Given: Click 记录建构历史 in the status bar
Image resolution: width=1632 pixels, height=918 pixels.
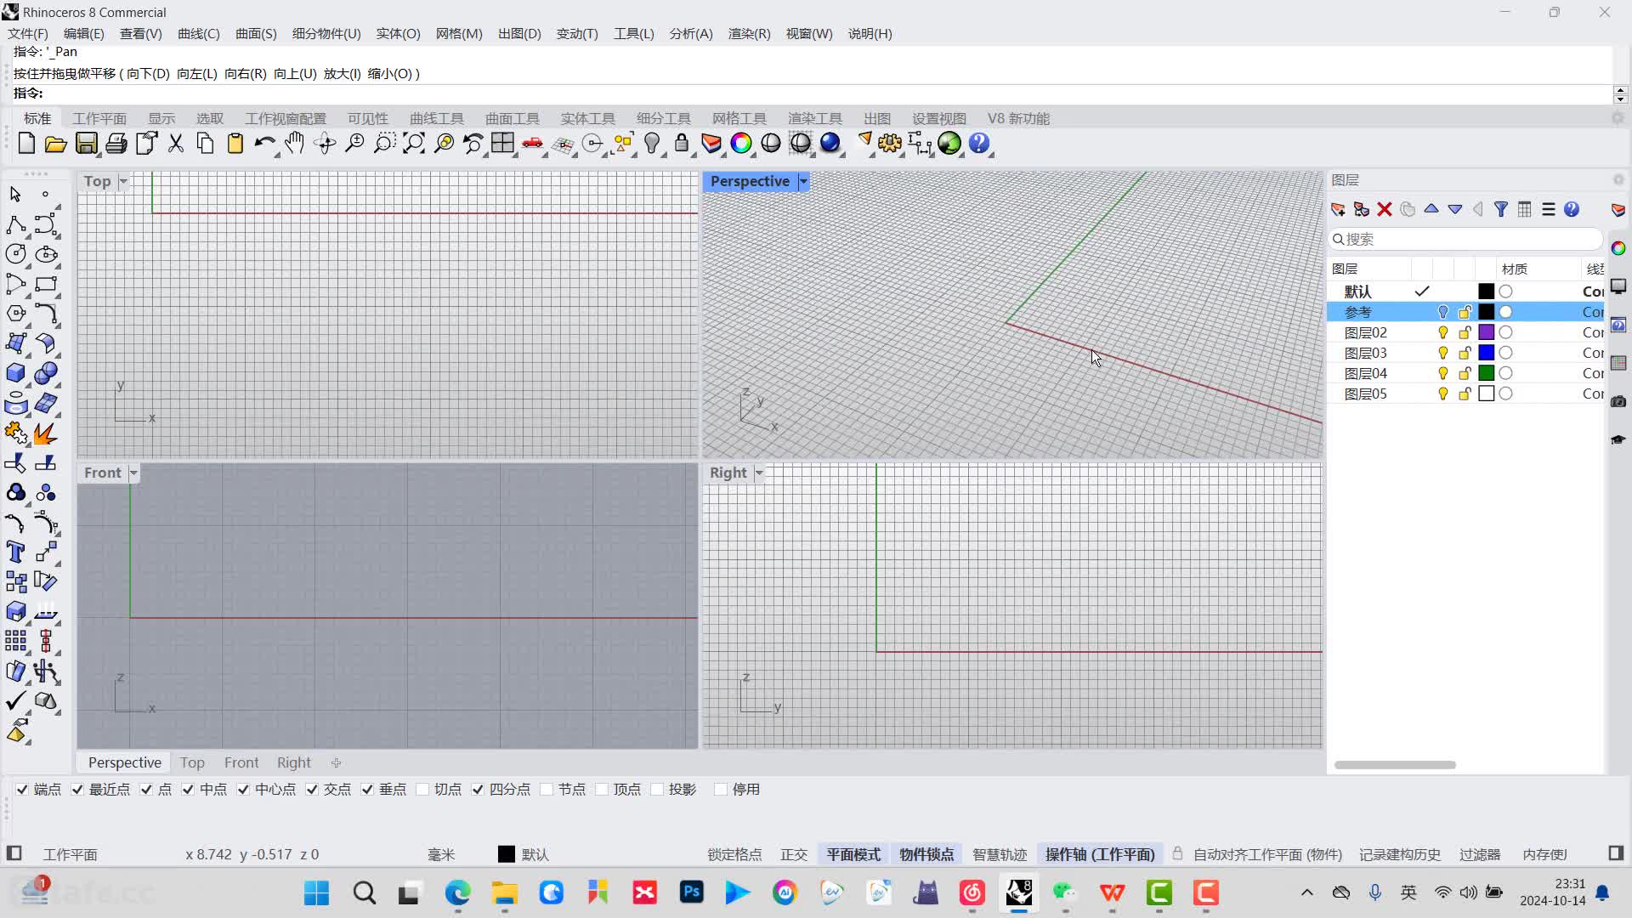Looking at the screenshot, I should (x=1400, y=854).
